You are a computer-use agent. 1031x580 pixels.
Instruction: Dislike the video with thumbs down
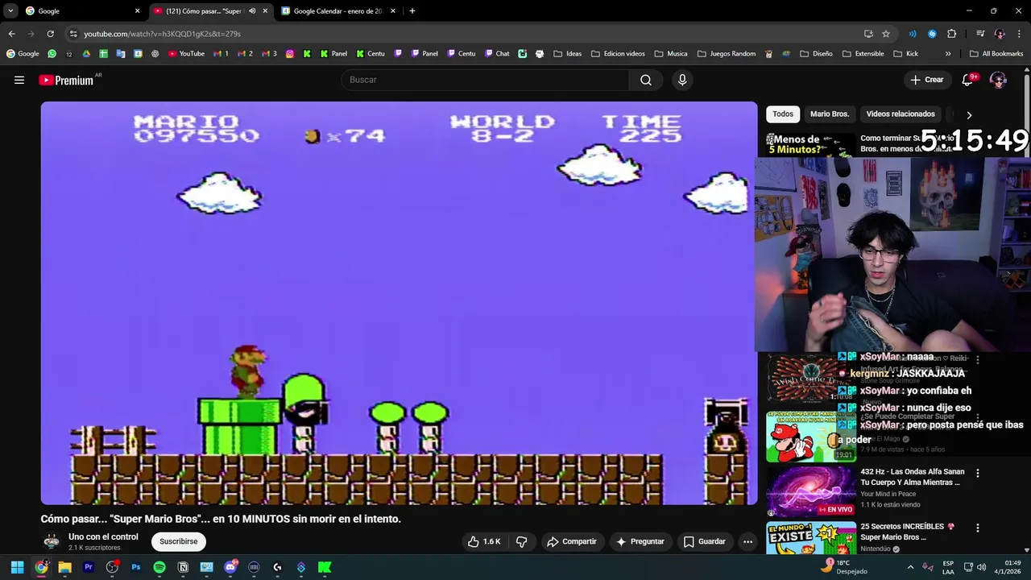pos(521,541)
